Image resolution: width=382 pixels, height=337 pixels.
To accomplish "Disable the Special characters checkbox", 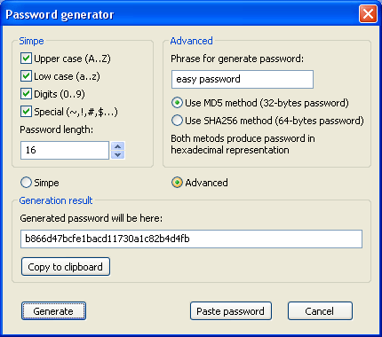I will [x=26, y=112].
